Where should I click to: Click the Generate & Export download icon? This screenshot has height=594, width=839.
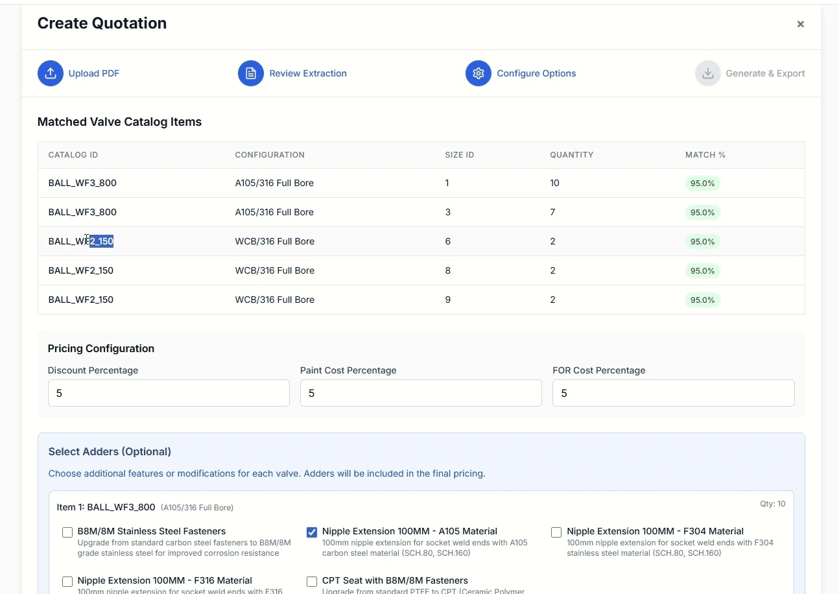tap(708, 73)
